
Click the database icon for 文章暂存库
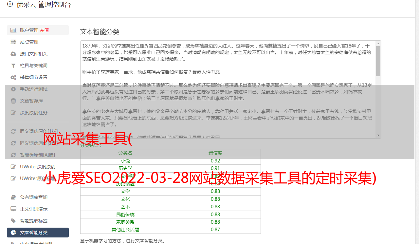pos(13,101)
